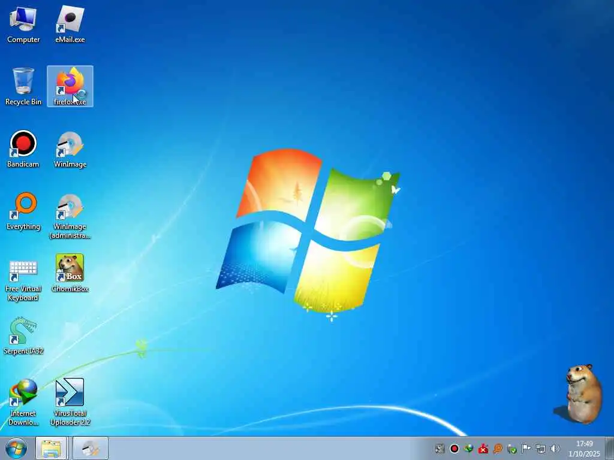Select the Internet Download Manager desktop shortcut
The image size is (614, 460).
23,402
